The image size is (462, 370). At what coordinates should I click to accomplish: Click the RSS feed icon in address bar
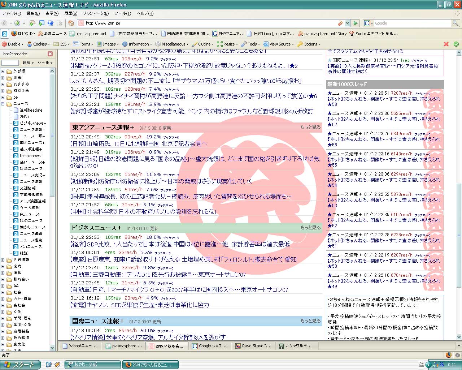(x=340, y=23)
